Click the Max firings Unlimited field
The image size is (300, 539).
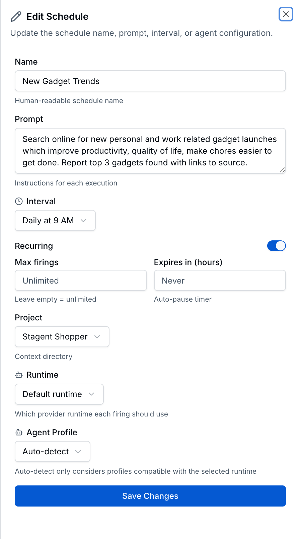tap(81, 280)
